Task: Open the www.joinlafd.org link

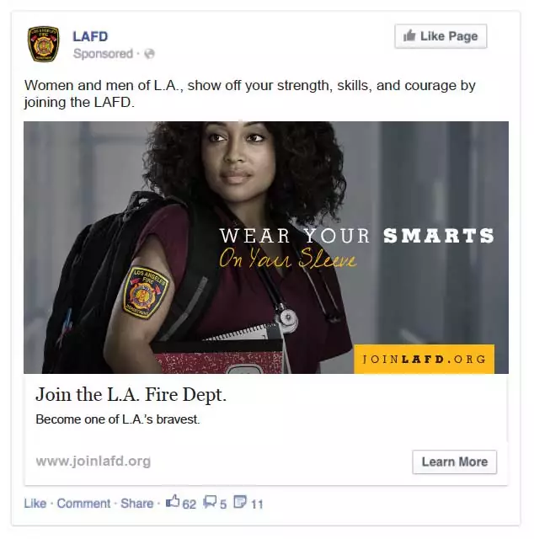Action: click(x=93, y=461)
